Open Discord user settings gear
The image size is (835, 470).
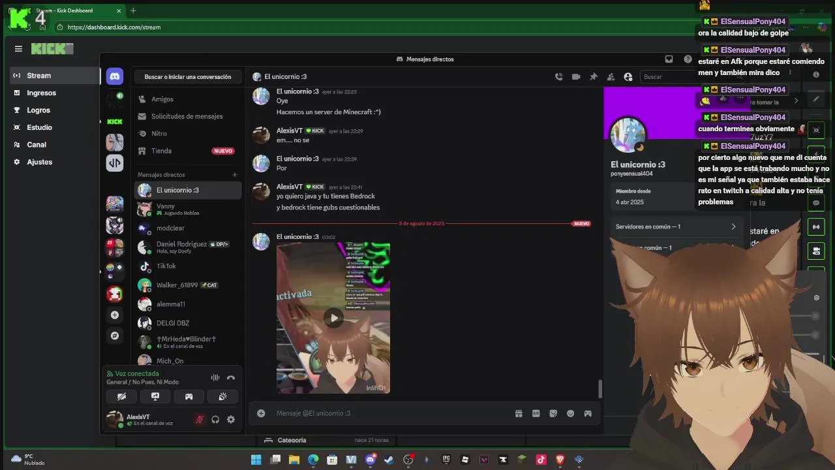point(231,420)
